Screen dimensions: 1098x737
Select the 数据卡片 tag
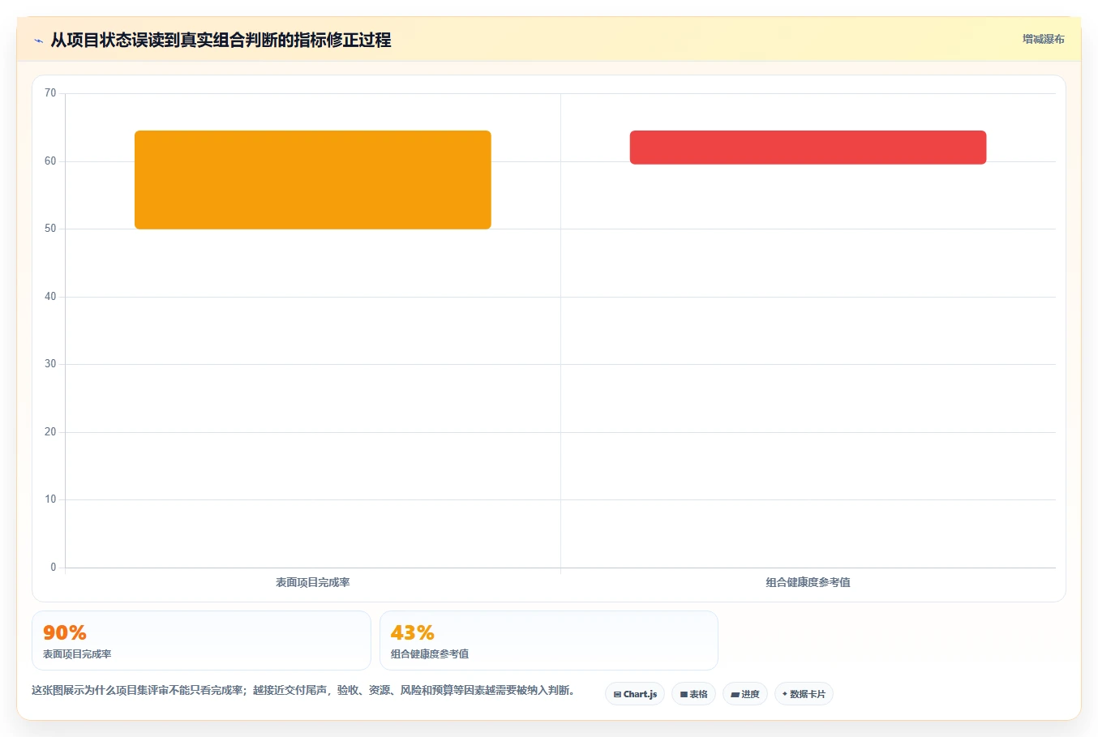[x=804, y=694]
